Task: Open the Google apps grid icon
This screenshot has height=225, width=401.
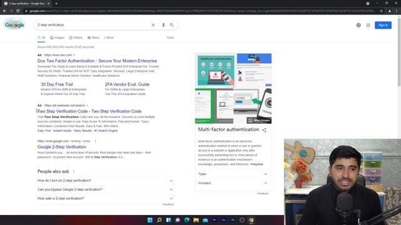Action: (x=368, y=25)
